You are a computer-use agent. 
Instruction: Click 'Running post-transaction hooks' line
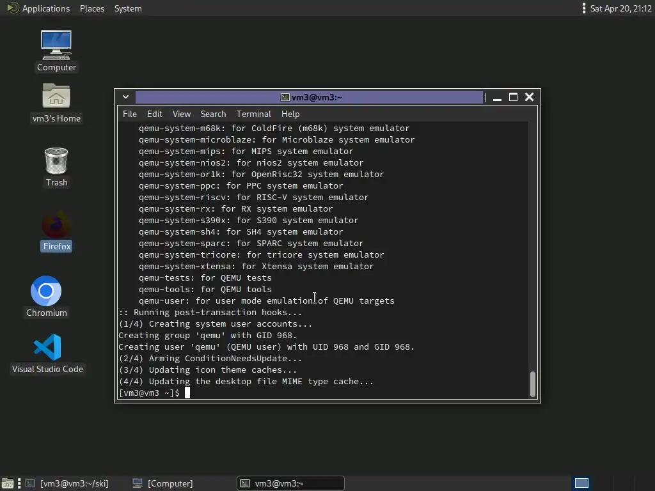(210, 312)
